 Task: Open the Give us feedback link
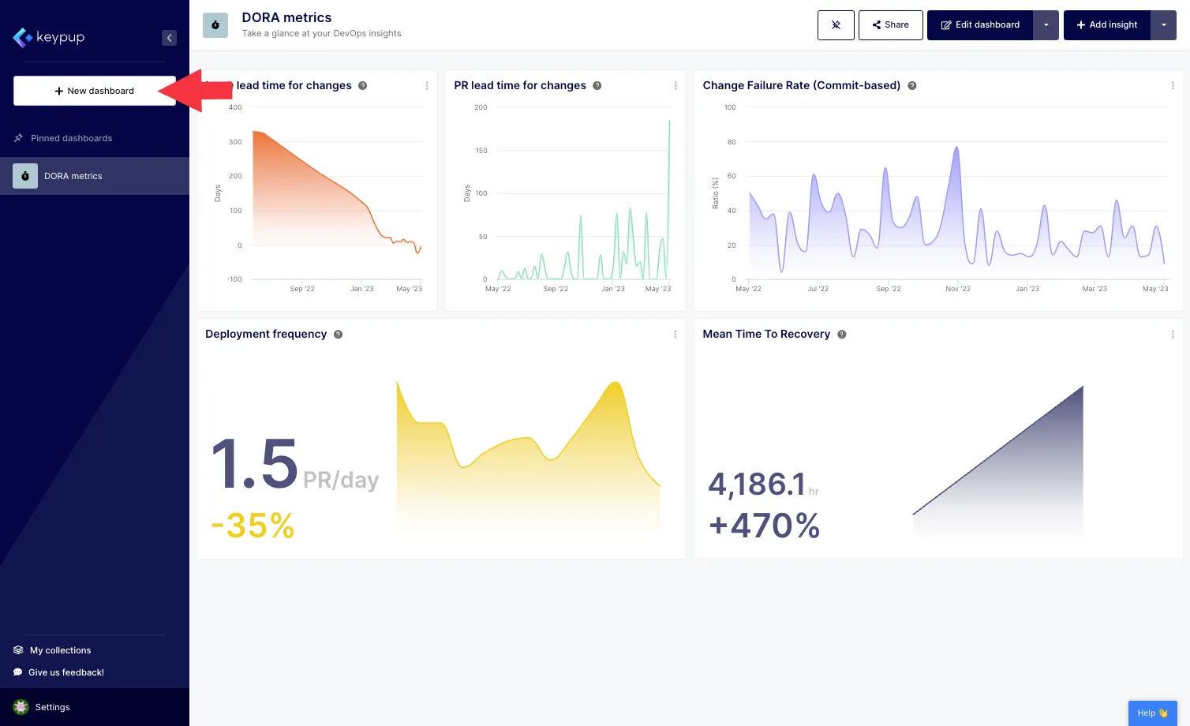tap(65, 672)
